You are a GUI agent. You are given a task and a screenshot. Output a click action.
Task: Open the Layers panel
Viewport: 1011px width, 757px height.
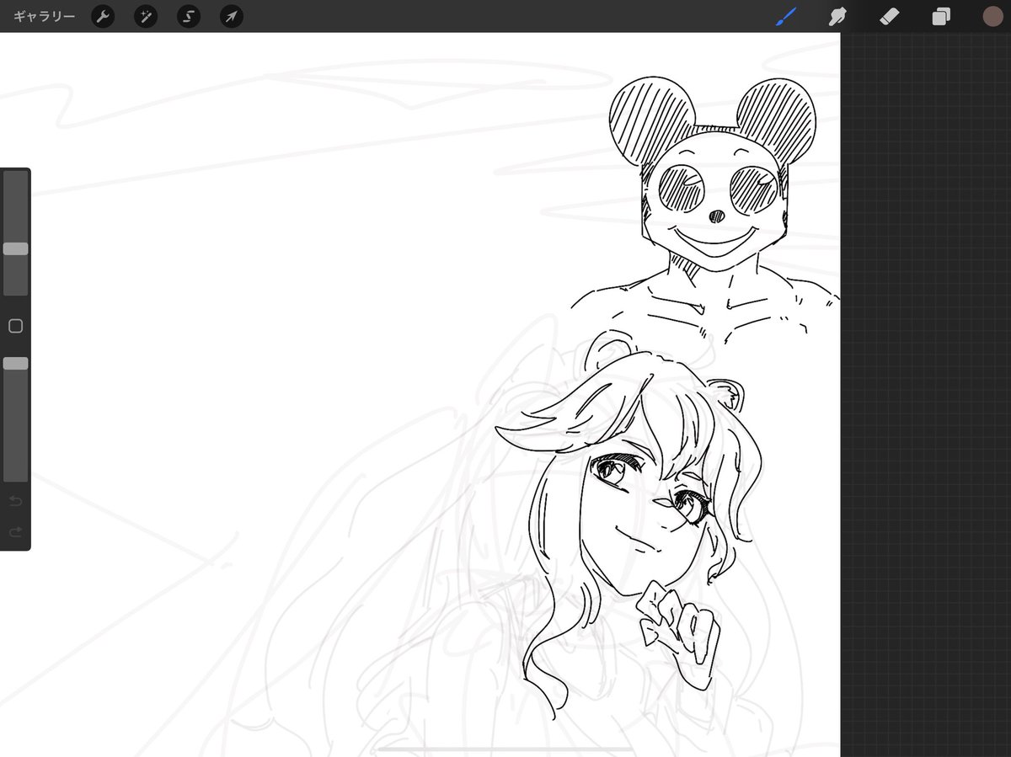(941, 16)
